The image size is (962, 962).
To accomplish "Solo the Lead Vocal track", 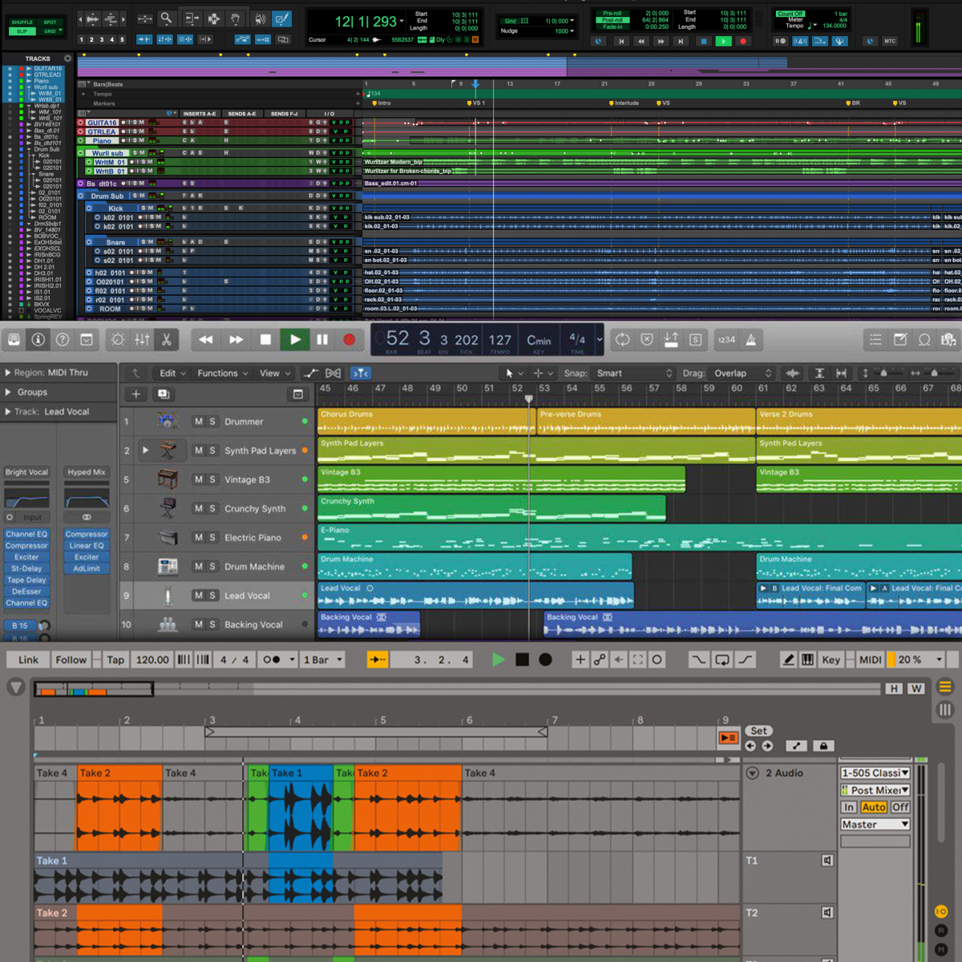I will pyautogui.click(x=212, y=596).
